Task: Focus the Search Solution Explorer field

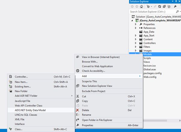Action: 152,12
